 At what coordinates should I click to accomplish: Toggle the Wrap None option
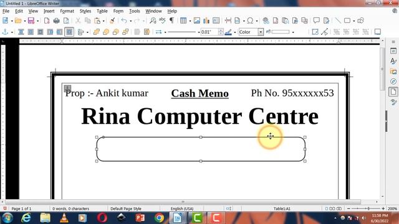pos(21,32)
